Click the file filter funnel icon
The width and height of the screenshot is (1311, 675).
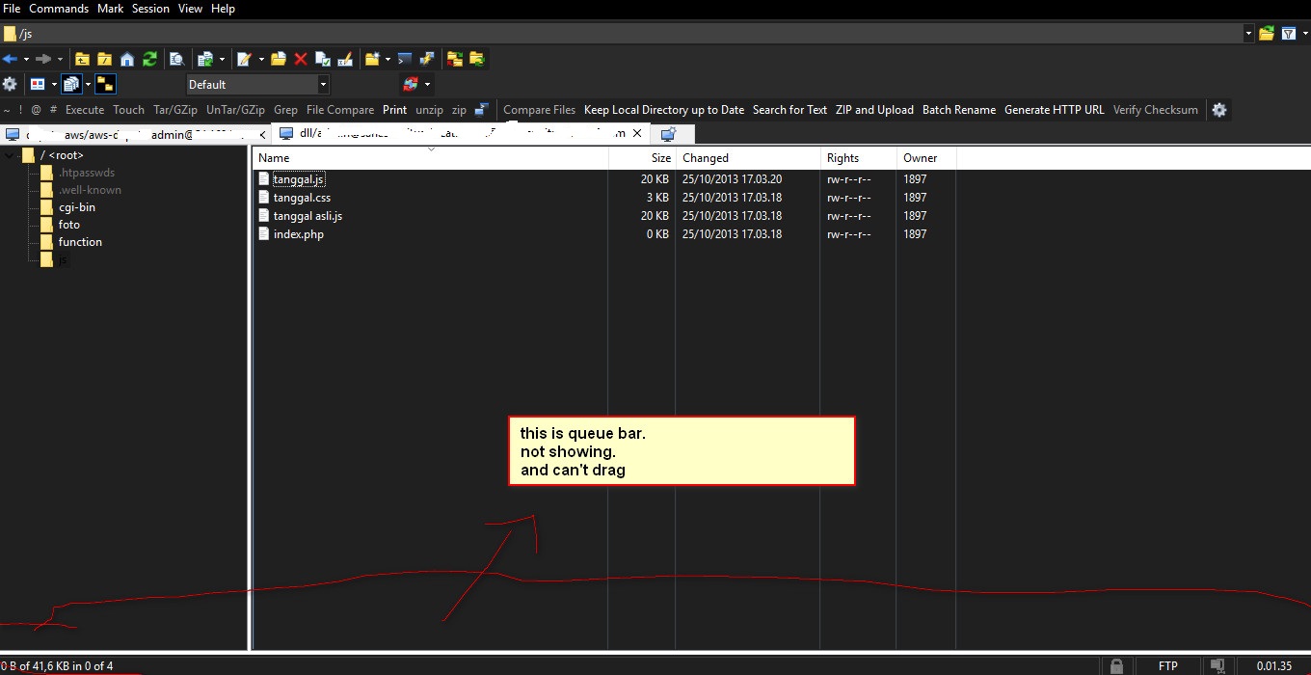coord(1289,34)
